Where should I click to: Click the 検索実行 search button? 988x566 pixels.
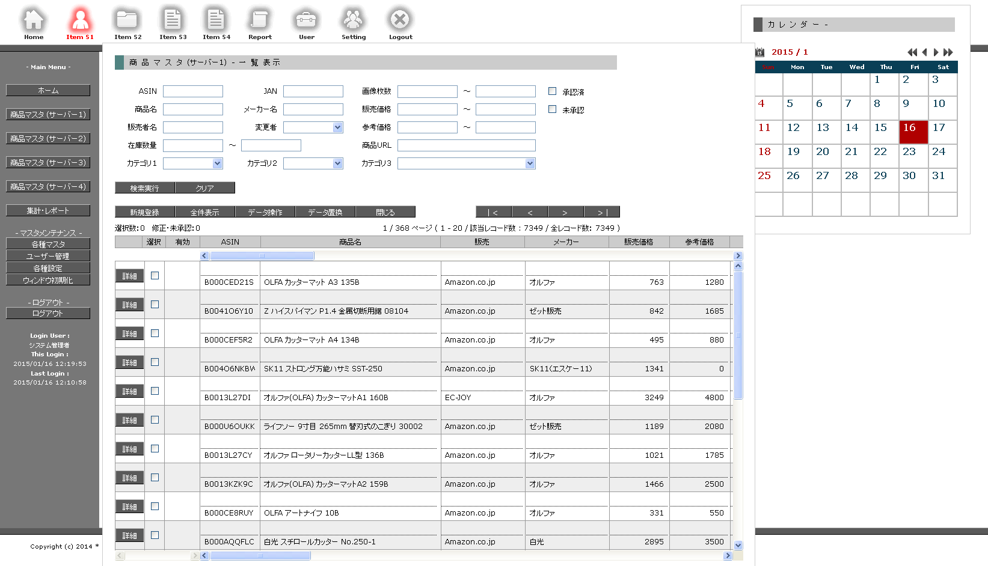click(144, 188)
